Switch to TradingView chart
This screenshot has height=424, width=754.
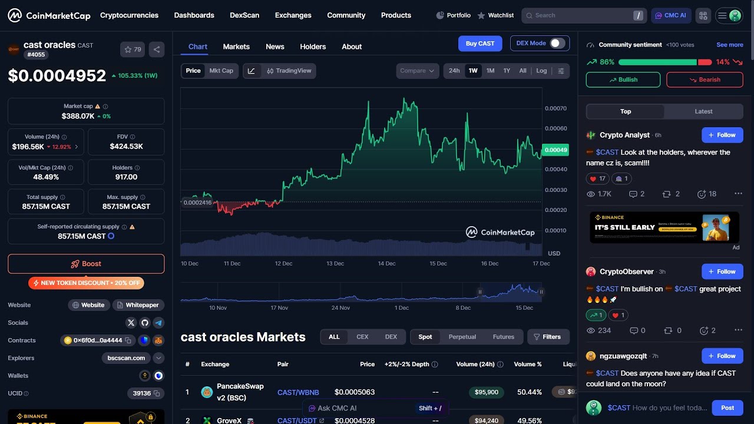coord(289,71)
